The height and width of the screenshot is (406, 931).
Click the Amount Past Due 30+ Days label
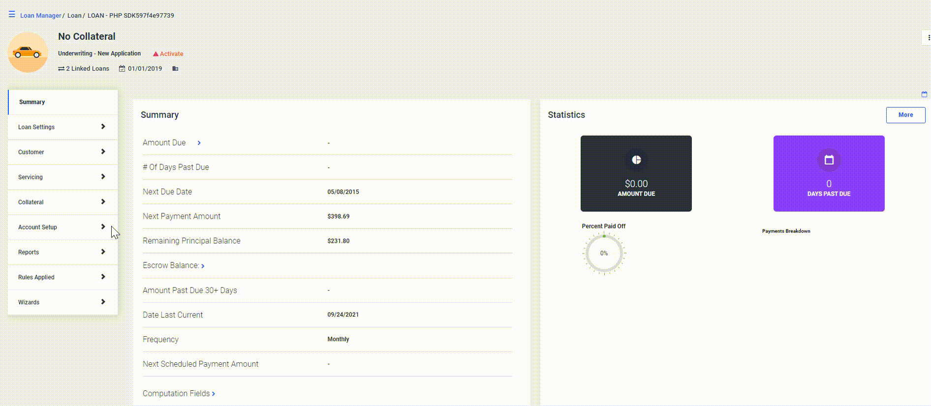pos(190,290)
